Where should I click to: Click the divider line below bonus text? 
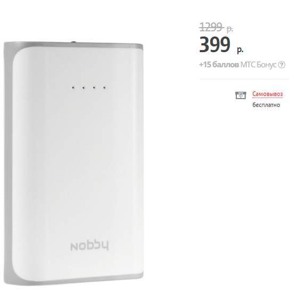click(x=244, y=79)
